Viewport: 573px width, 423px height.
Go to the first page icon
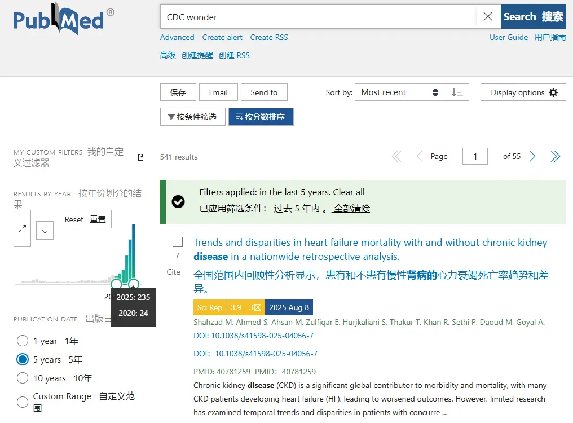[x=396, y=156]
